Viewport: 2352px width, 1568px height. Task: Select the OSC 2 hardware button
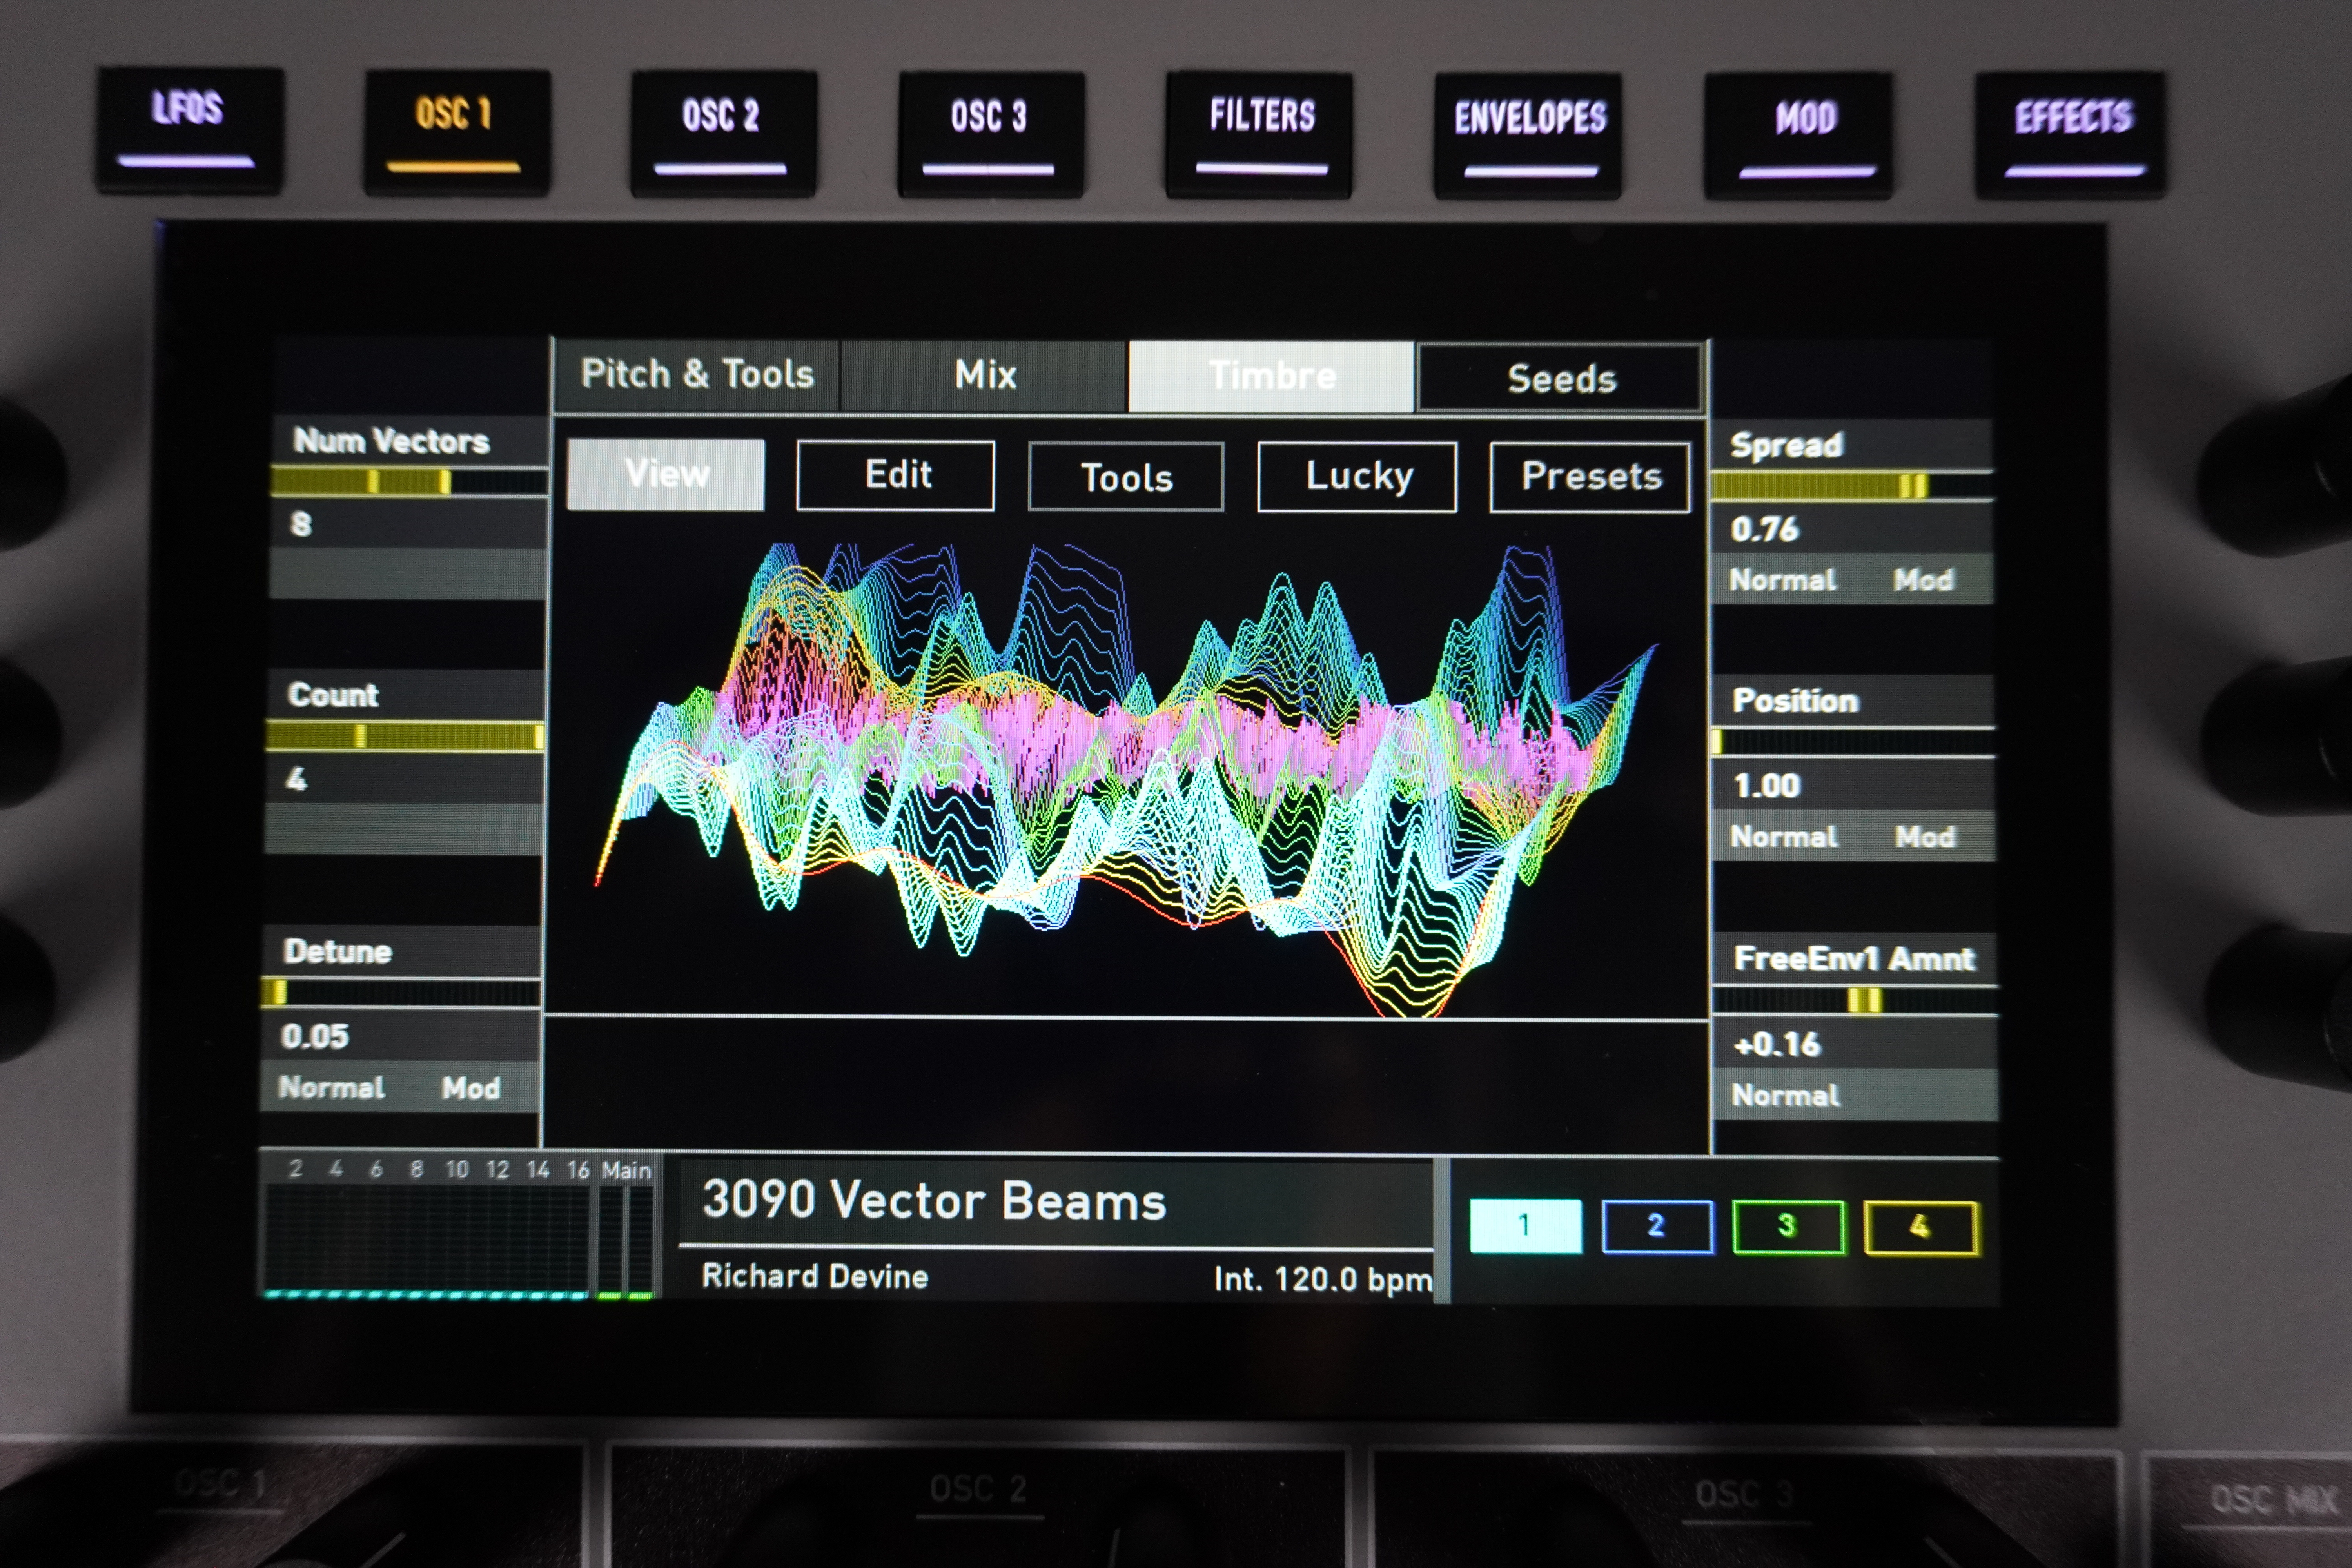pyautogui.click(x=723, y=133)
